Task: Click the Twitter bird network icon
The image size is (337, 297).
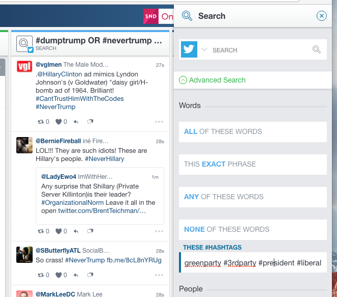Action: (x=189, y=49)
